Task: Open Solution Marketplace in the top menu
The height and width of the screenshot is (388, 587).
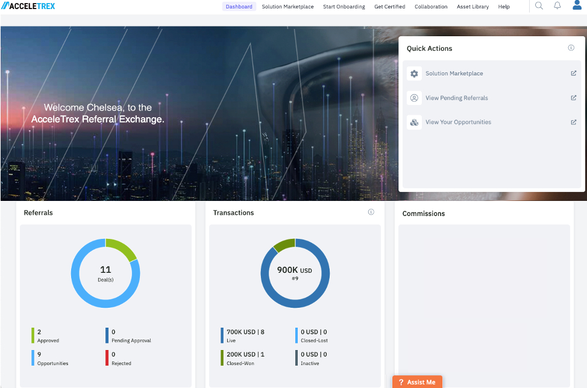Action: pyautogui.click(x=287, y=7)
